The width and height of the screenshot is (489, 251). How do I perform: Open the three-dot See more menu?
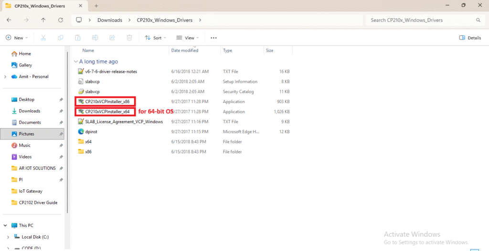tap(213, 38)
